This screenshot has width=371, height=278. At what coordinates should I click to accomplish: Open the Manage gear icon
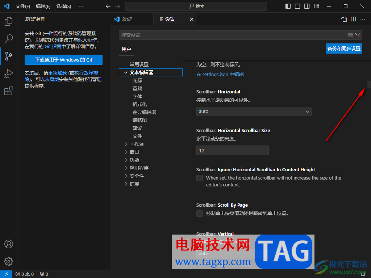(x=9, y=261)
